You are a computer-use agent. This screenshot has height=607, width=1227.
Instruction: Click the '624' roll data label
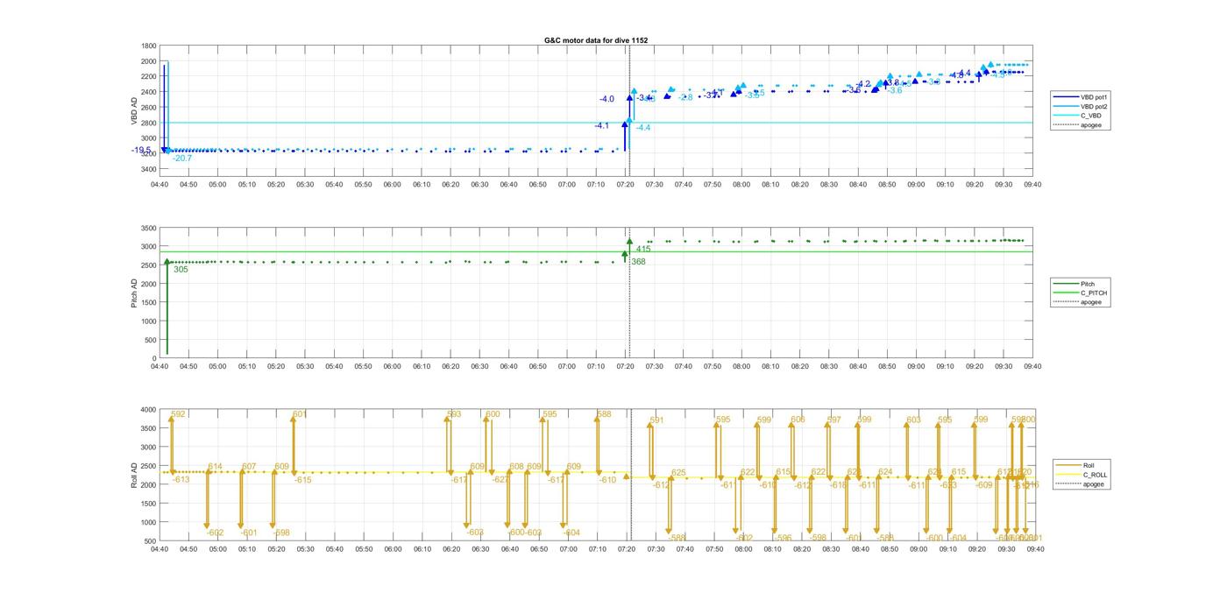pos(885,472)
